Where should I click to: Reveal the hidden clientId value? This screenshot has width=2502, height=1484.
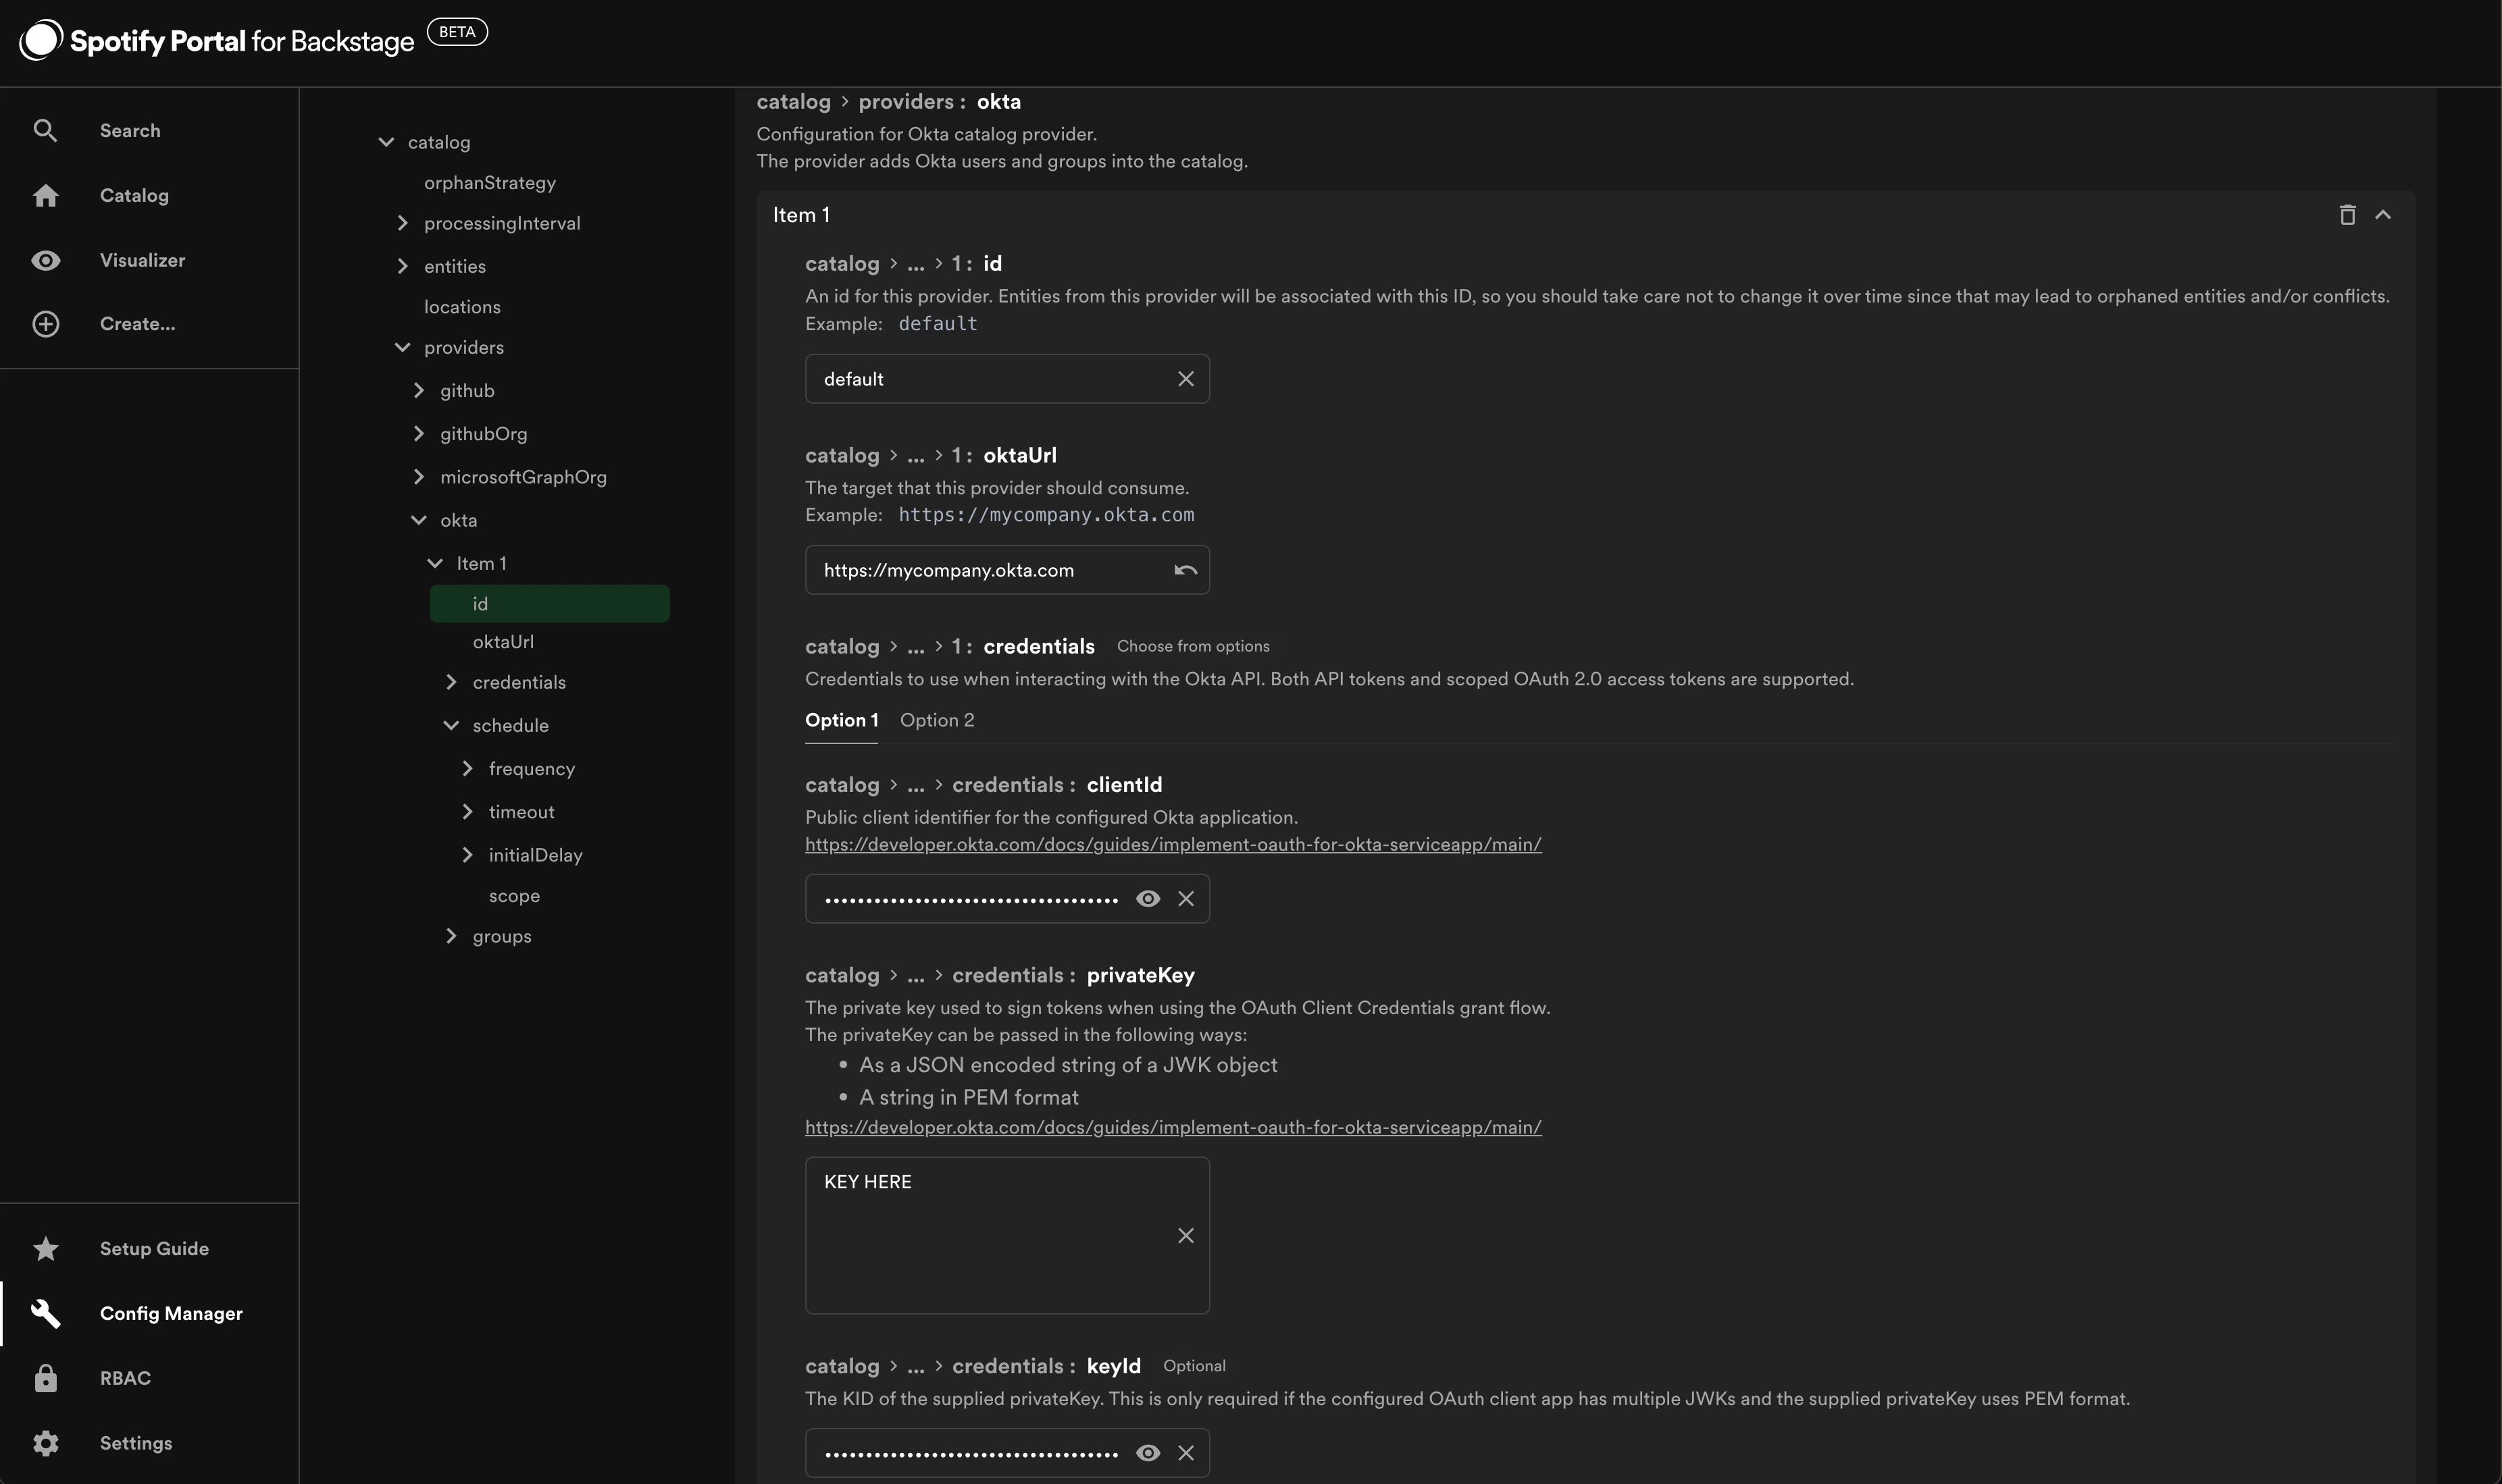[1148, 899]
